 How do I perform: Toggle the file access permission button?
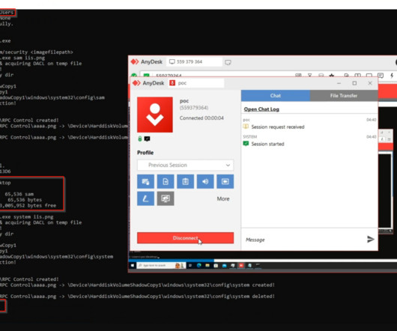[x=166, y=181]
